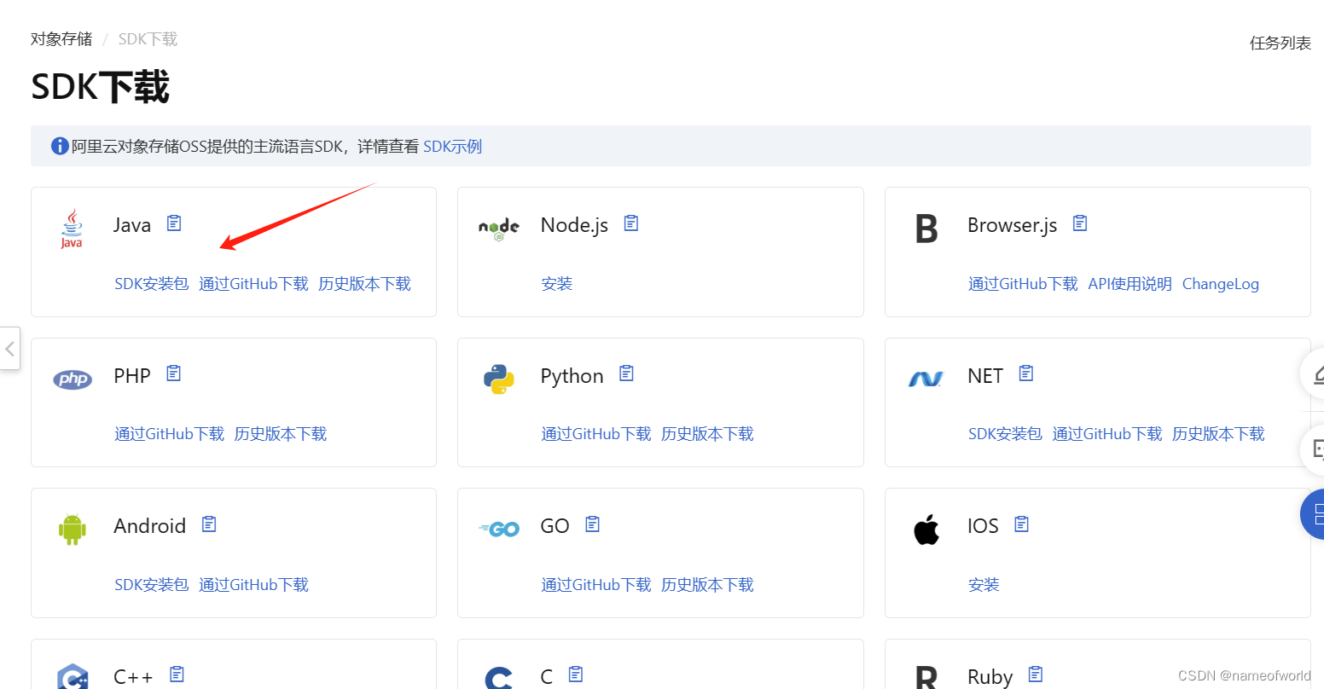Collapse the left sidebar with arrow handle
The width and height of the screenshot is (1324, 689).
pyautogui.click(x=9, y=348)
